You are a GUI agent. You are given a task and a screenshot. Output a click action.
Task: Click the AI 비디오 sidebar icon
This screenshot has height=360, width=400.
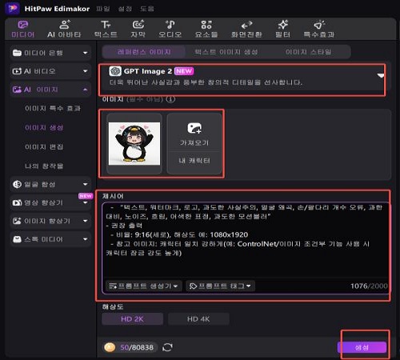click(x=17, y=71)
